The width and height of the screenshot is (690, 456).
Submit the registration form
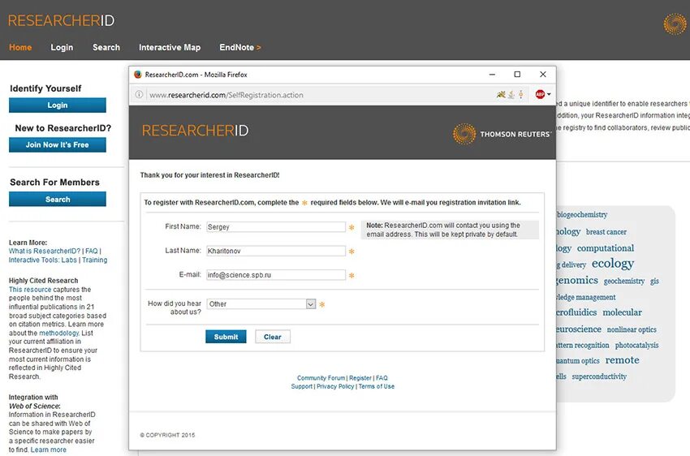click(x=226, y=337)
